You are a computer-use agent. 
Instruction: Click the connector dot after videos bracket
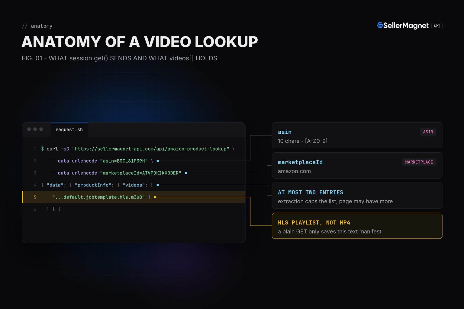pos(158,185)
